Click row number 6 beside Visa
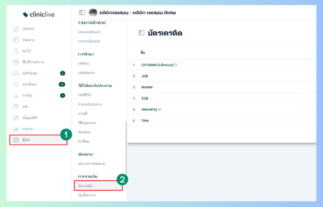This screenshot has width=323, height=207. pos(134,121)
